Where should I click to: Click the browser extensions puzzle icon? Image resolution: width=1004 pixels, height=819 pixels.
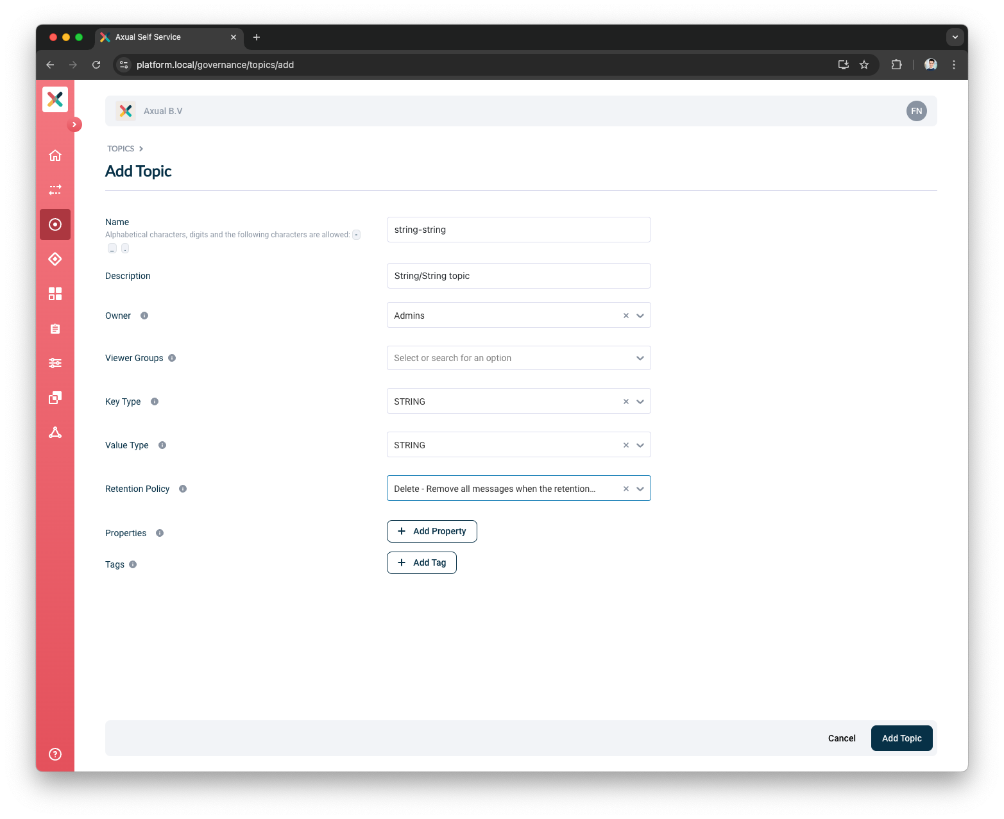coord(896,65)
